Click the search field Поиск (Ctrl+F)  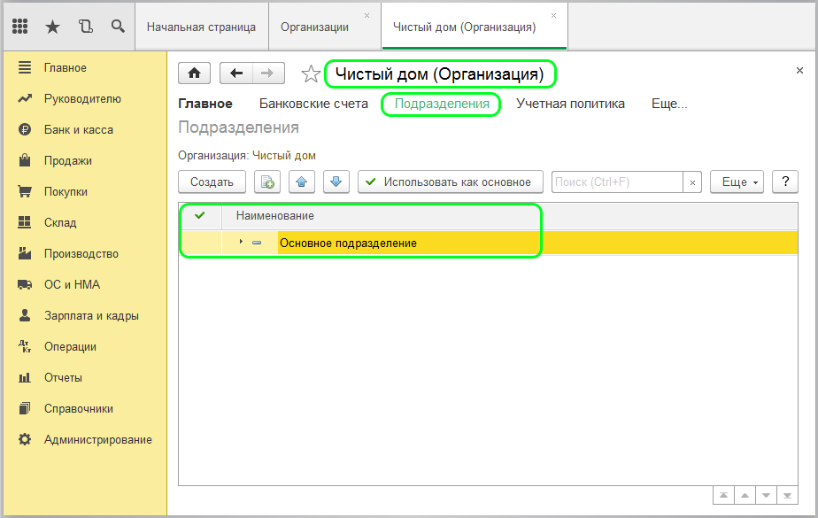pos(617,182)
